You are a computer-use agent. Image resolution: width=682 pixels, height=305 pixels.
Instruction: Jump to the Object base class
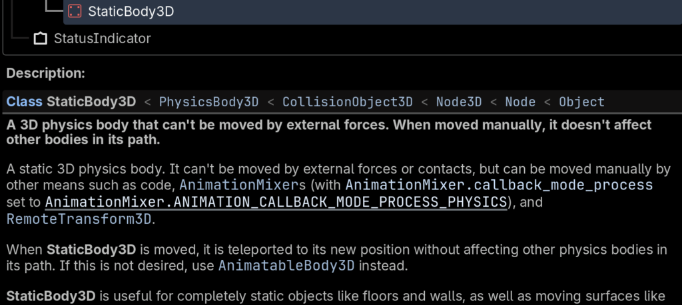click(x=581, y=102)
